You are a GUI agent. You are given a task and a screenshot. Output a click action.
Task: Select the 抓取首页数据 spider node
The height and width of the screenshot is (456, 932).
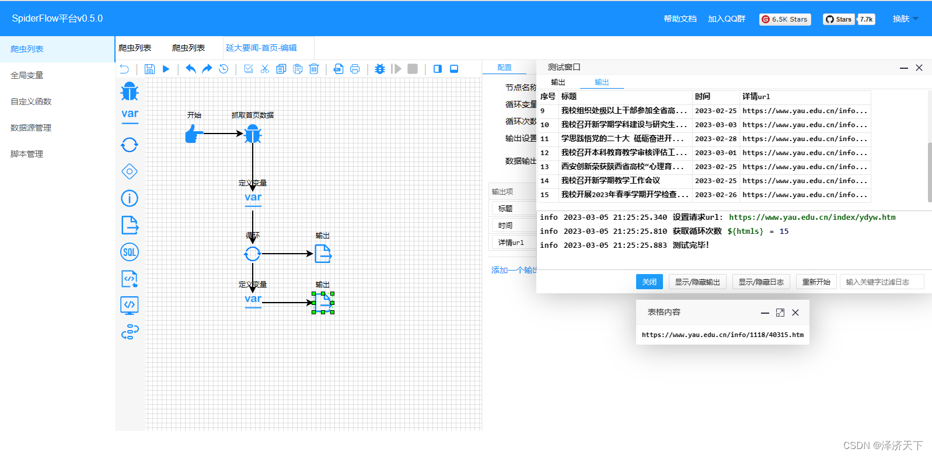[x=253, y=134]
